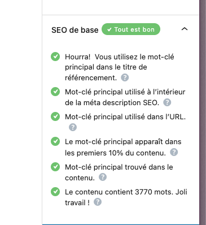The width and height of the screenshot is (206, 225).
Task: Click green checkmark for URL keyword check
Action: coord(55,116)
